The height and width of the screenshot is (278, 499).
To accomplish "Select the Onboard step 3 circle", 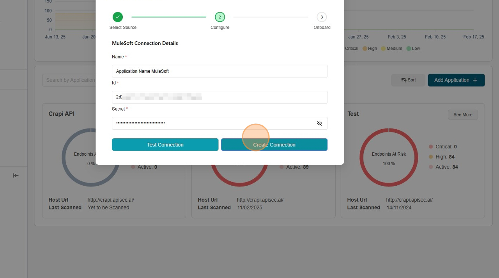I will [x=322, y=17].
